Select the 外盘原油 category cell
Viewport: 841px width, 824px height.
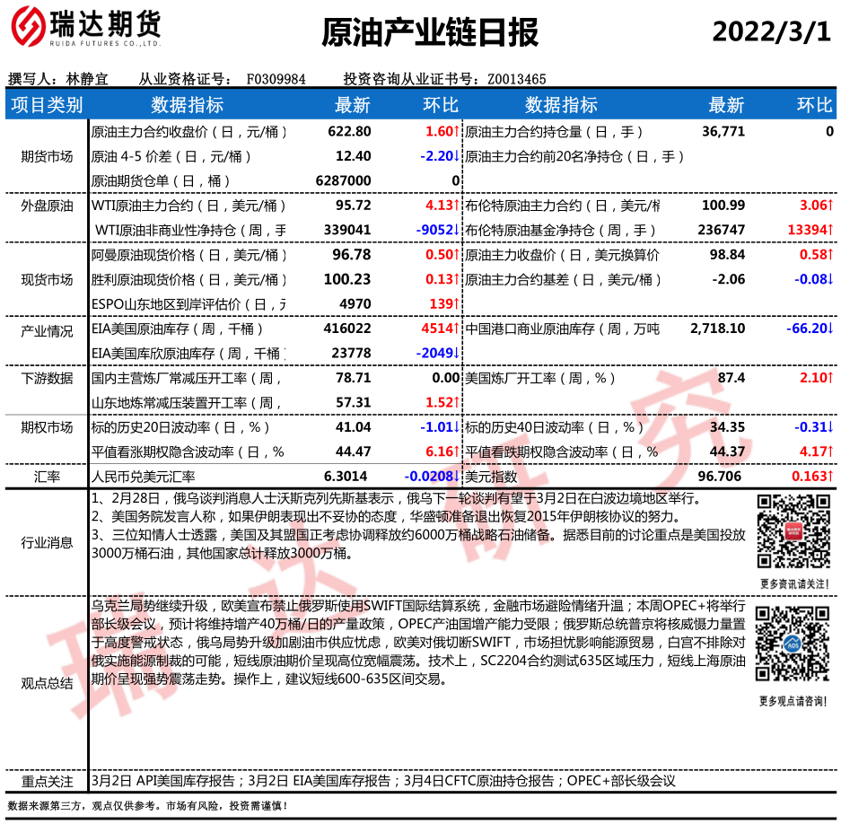coord(47,206)
